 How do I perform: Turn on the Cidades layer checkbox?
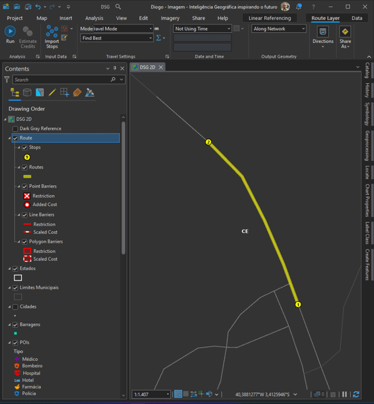pyautogui.click(x=15, y=307)
